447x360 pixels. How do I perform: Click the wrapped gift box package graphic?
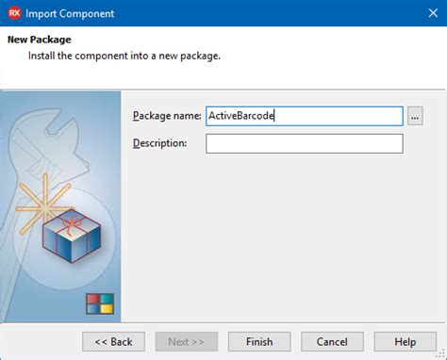[72, 236]
